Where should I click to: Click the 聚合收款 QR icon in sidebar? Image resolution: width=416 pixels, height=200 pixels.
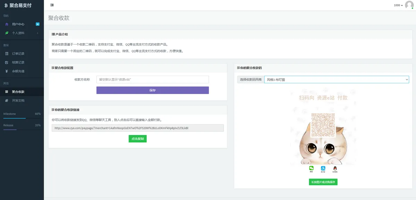tap(6, 92)
